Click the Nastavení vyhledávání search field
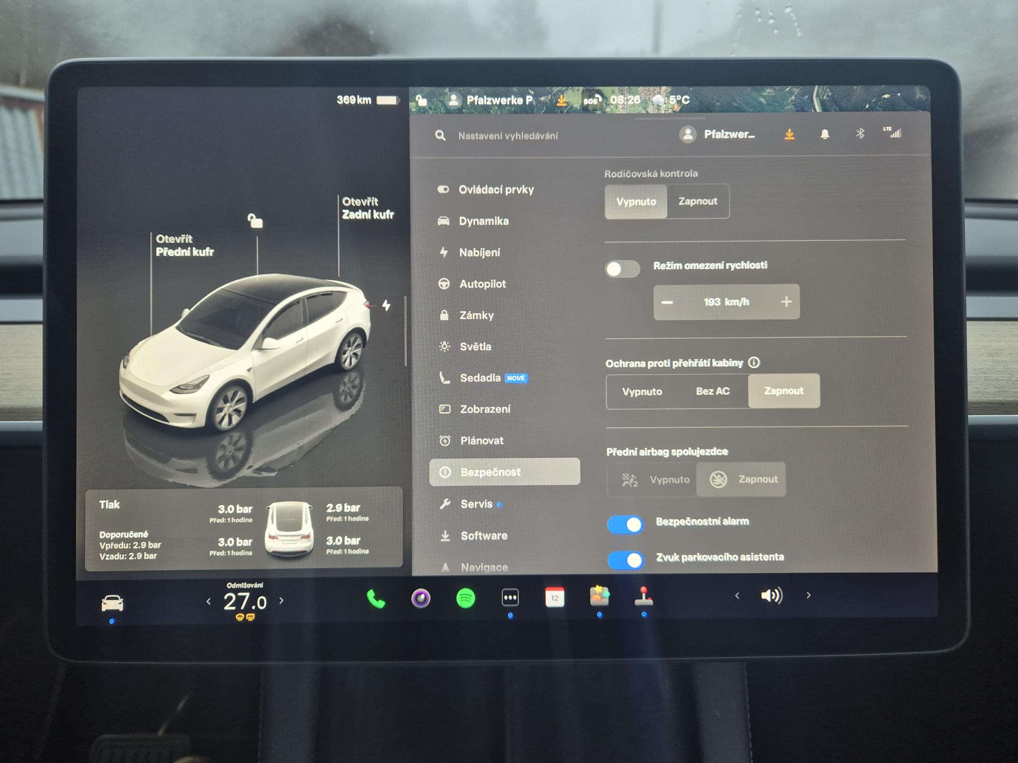This screenshot has height=763, width=1018. (508, 136)
